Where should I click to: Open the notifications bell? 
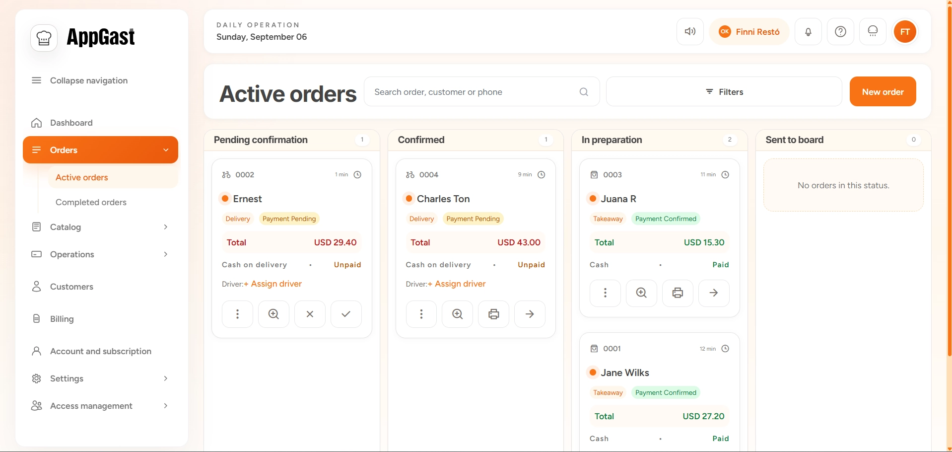808,32
